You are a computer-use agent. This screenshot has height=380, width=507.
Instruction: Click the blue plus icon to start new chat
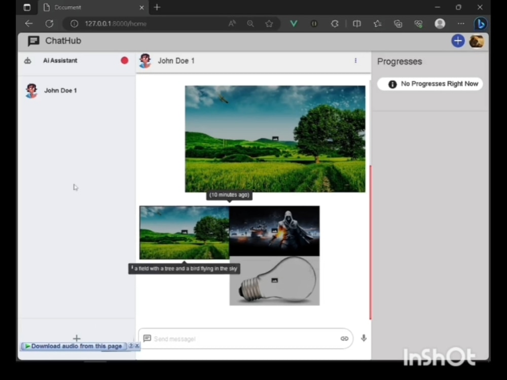pos(458,41)
